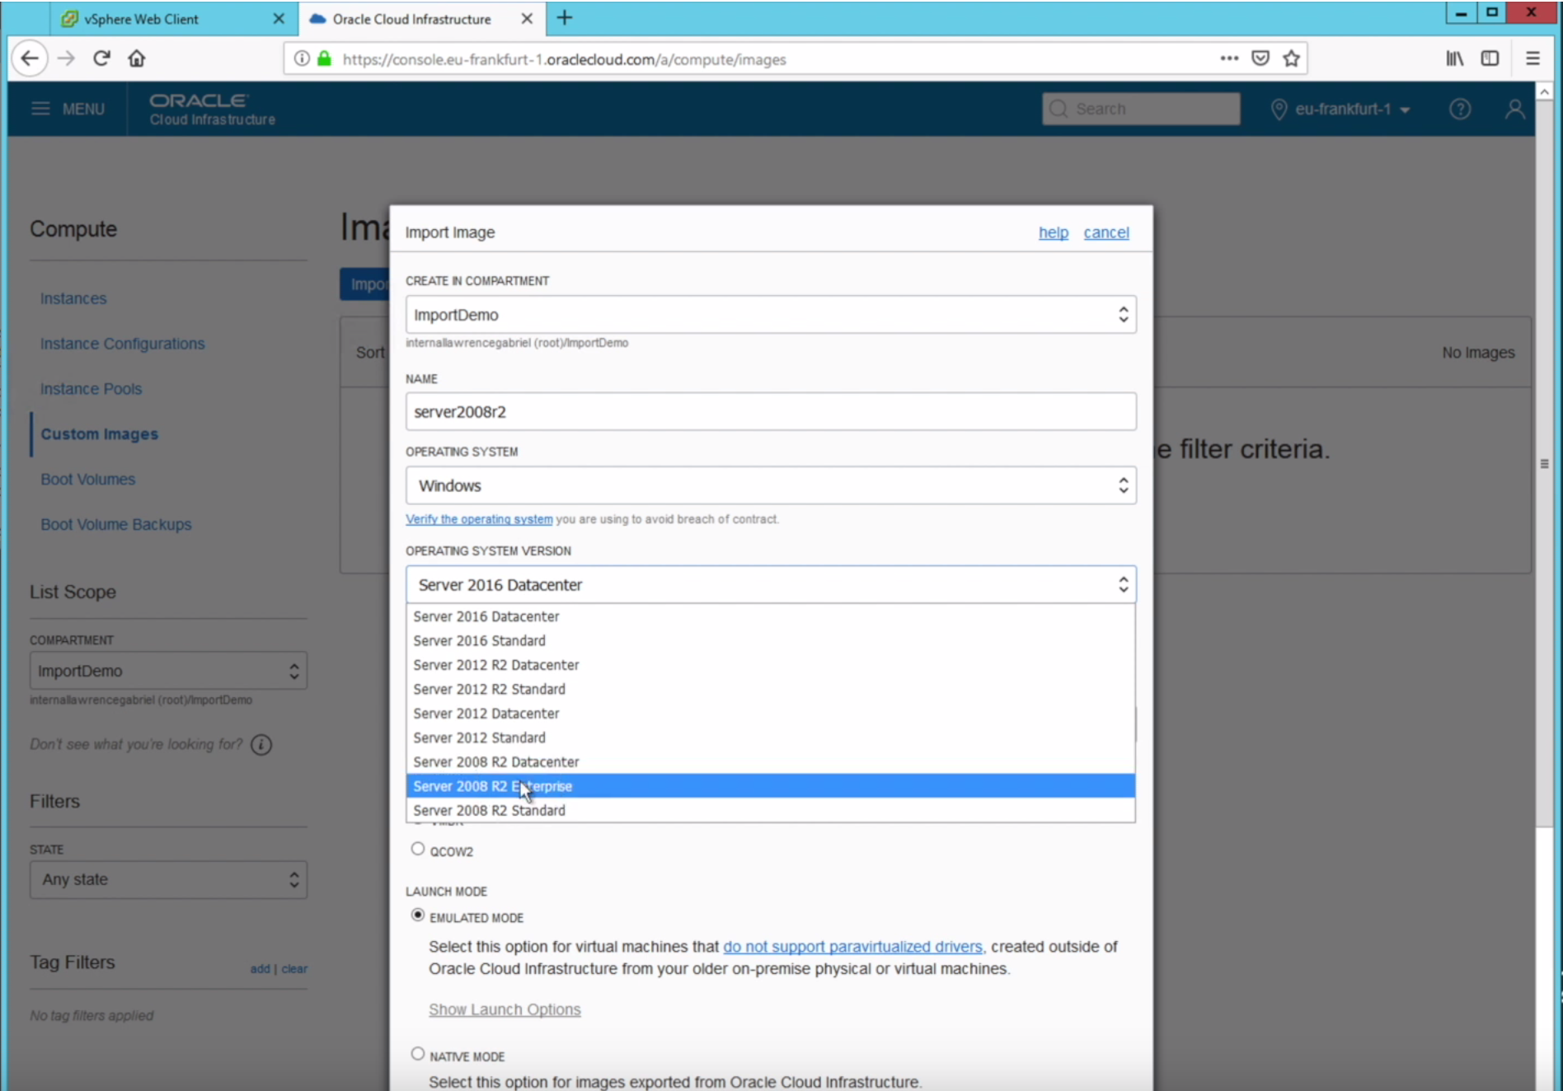Open a new browser tab with plus
Viewport: 1563px width, 1091px height.
point(565,18)
